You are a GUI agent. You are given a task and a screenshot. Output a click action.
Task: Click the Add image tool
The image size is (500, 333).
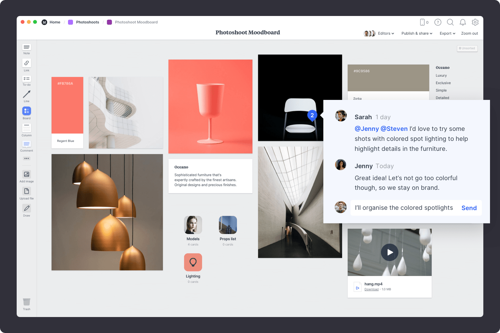click(27, 174)
